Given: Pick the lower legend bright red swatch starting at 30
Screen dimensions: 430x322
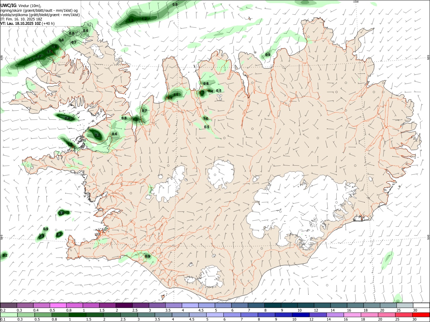Looking at the screenshot, I should pyautogui.click(x=421, y=315).
